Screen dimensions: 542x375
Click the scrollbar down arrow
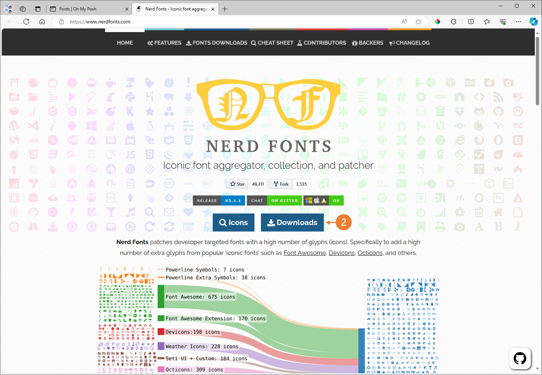point(537,369)
